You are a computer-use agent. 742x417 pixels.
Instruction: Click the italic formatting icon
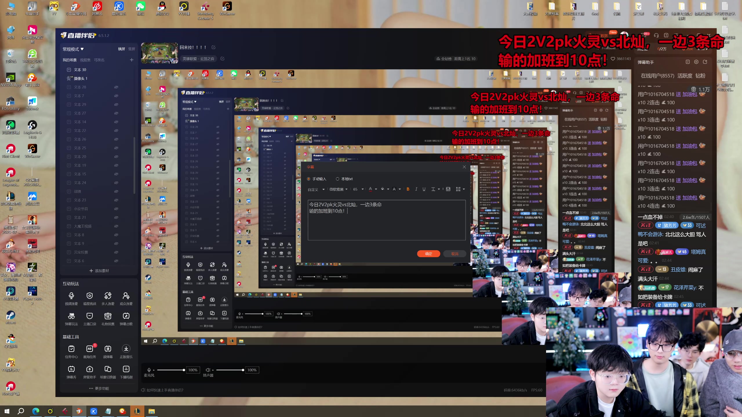point(416,189)
